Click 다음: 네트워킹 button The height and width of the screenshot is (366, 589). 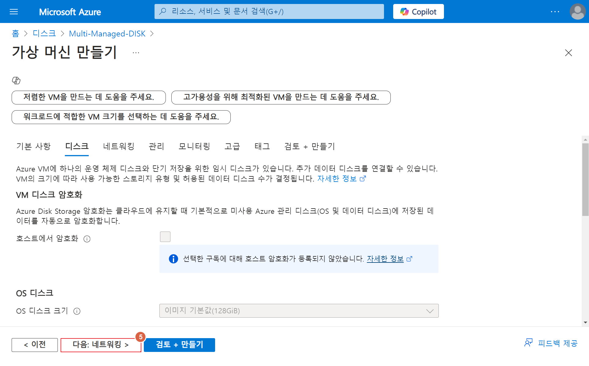pos(100,345)
